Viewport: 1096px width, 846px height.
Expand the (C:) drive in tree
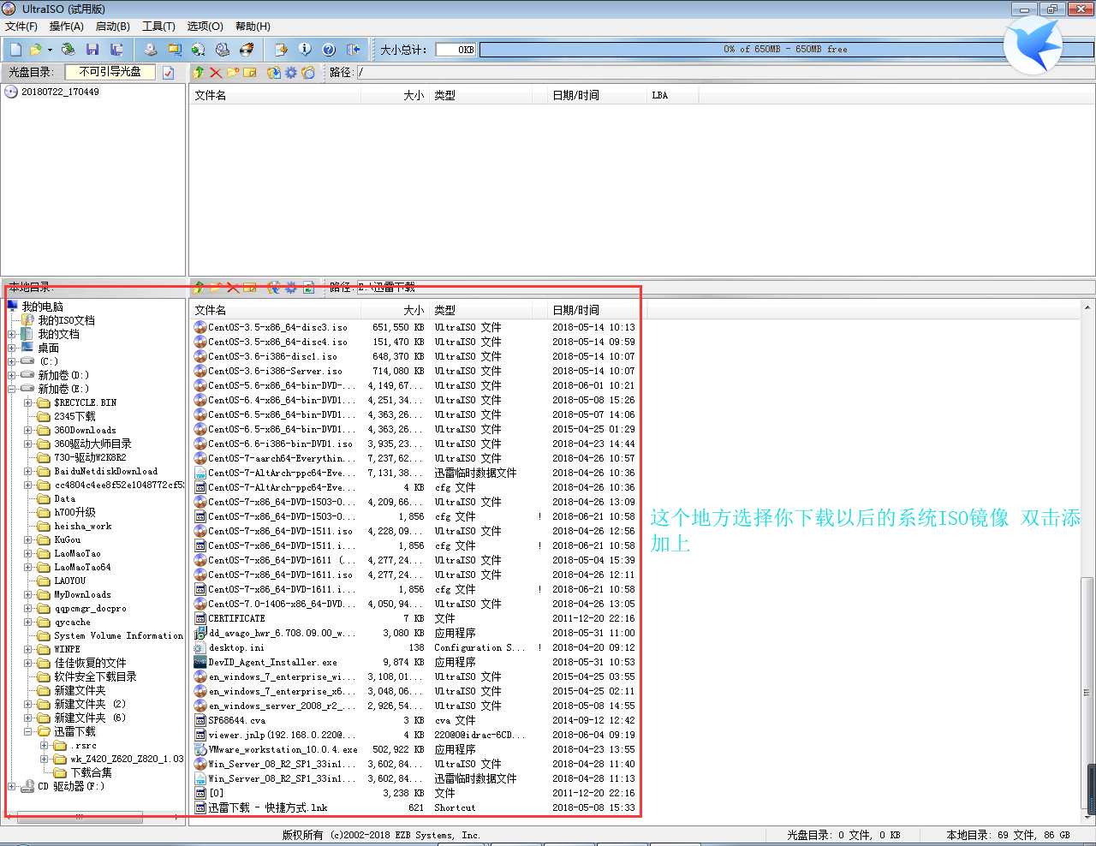[12, 361]
